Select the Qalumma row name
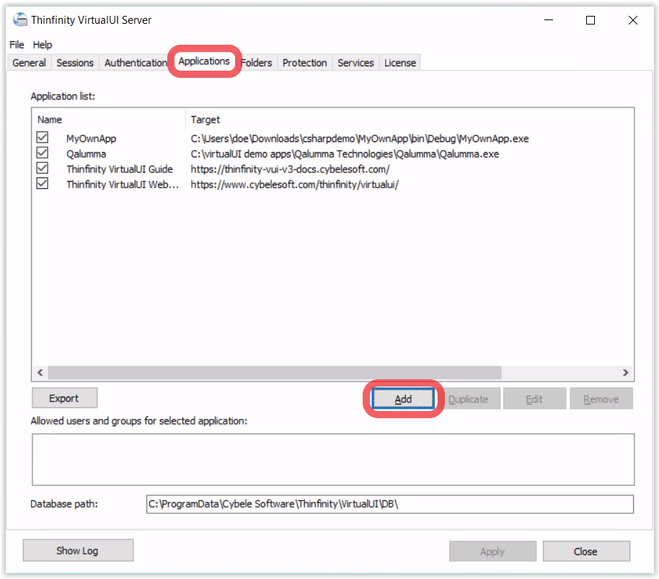This screenshot has width=659, height=579. [x=86, y=154]
